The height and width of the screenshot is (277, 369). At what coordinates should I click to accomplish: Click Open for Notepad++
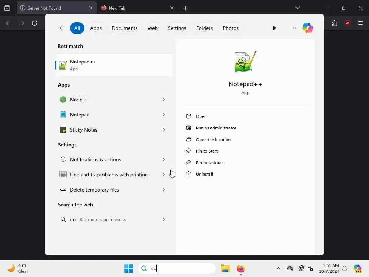coord(201,116)
